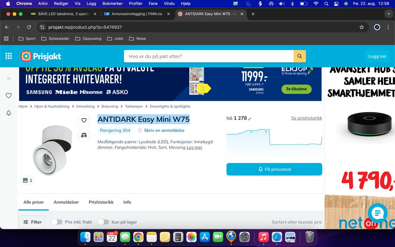Click the Prisjakt logo
Image resolution: width=395 pixels, height=247 pixels.
click(x=41, y=56)
